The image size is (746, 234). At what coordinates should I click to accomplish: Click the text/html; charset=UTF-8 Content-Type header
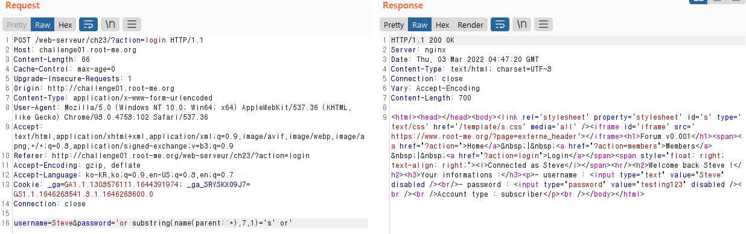(471, 69)
